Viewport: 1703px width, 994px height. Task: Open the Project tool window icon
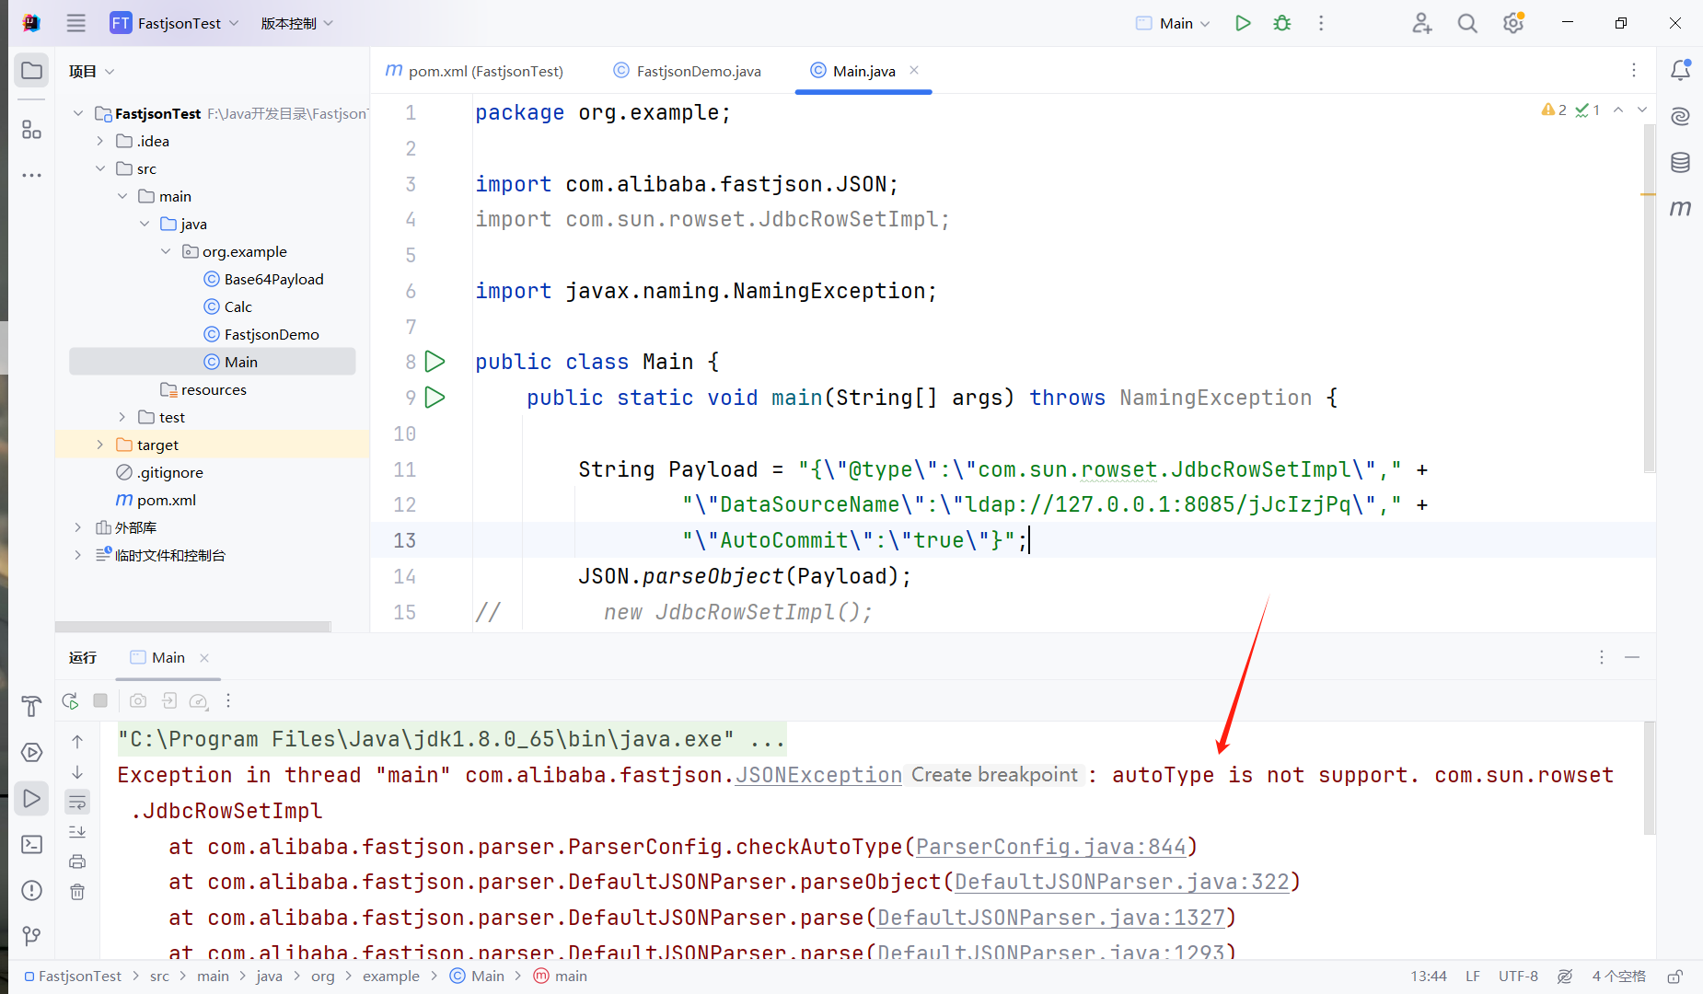(x=31, y=71)
